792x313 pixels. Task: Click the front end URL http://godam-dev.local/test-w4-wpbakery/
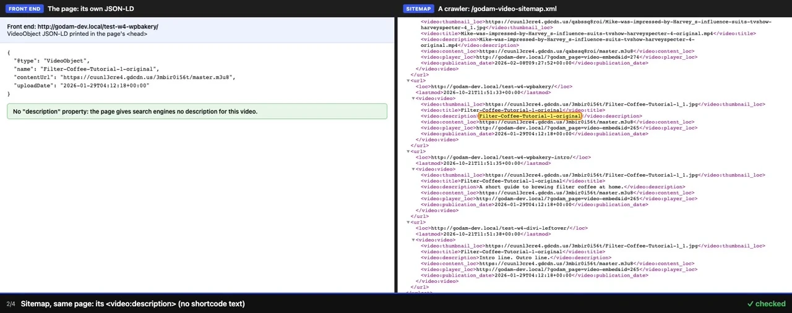pyautogui.click(x=98, y=27)
